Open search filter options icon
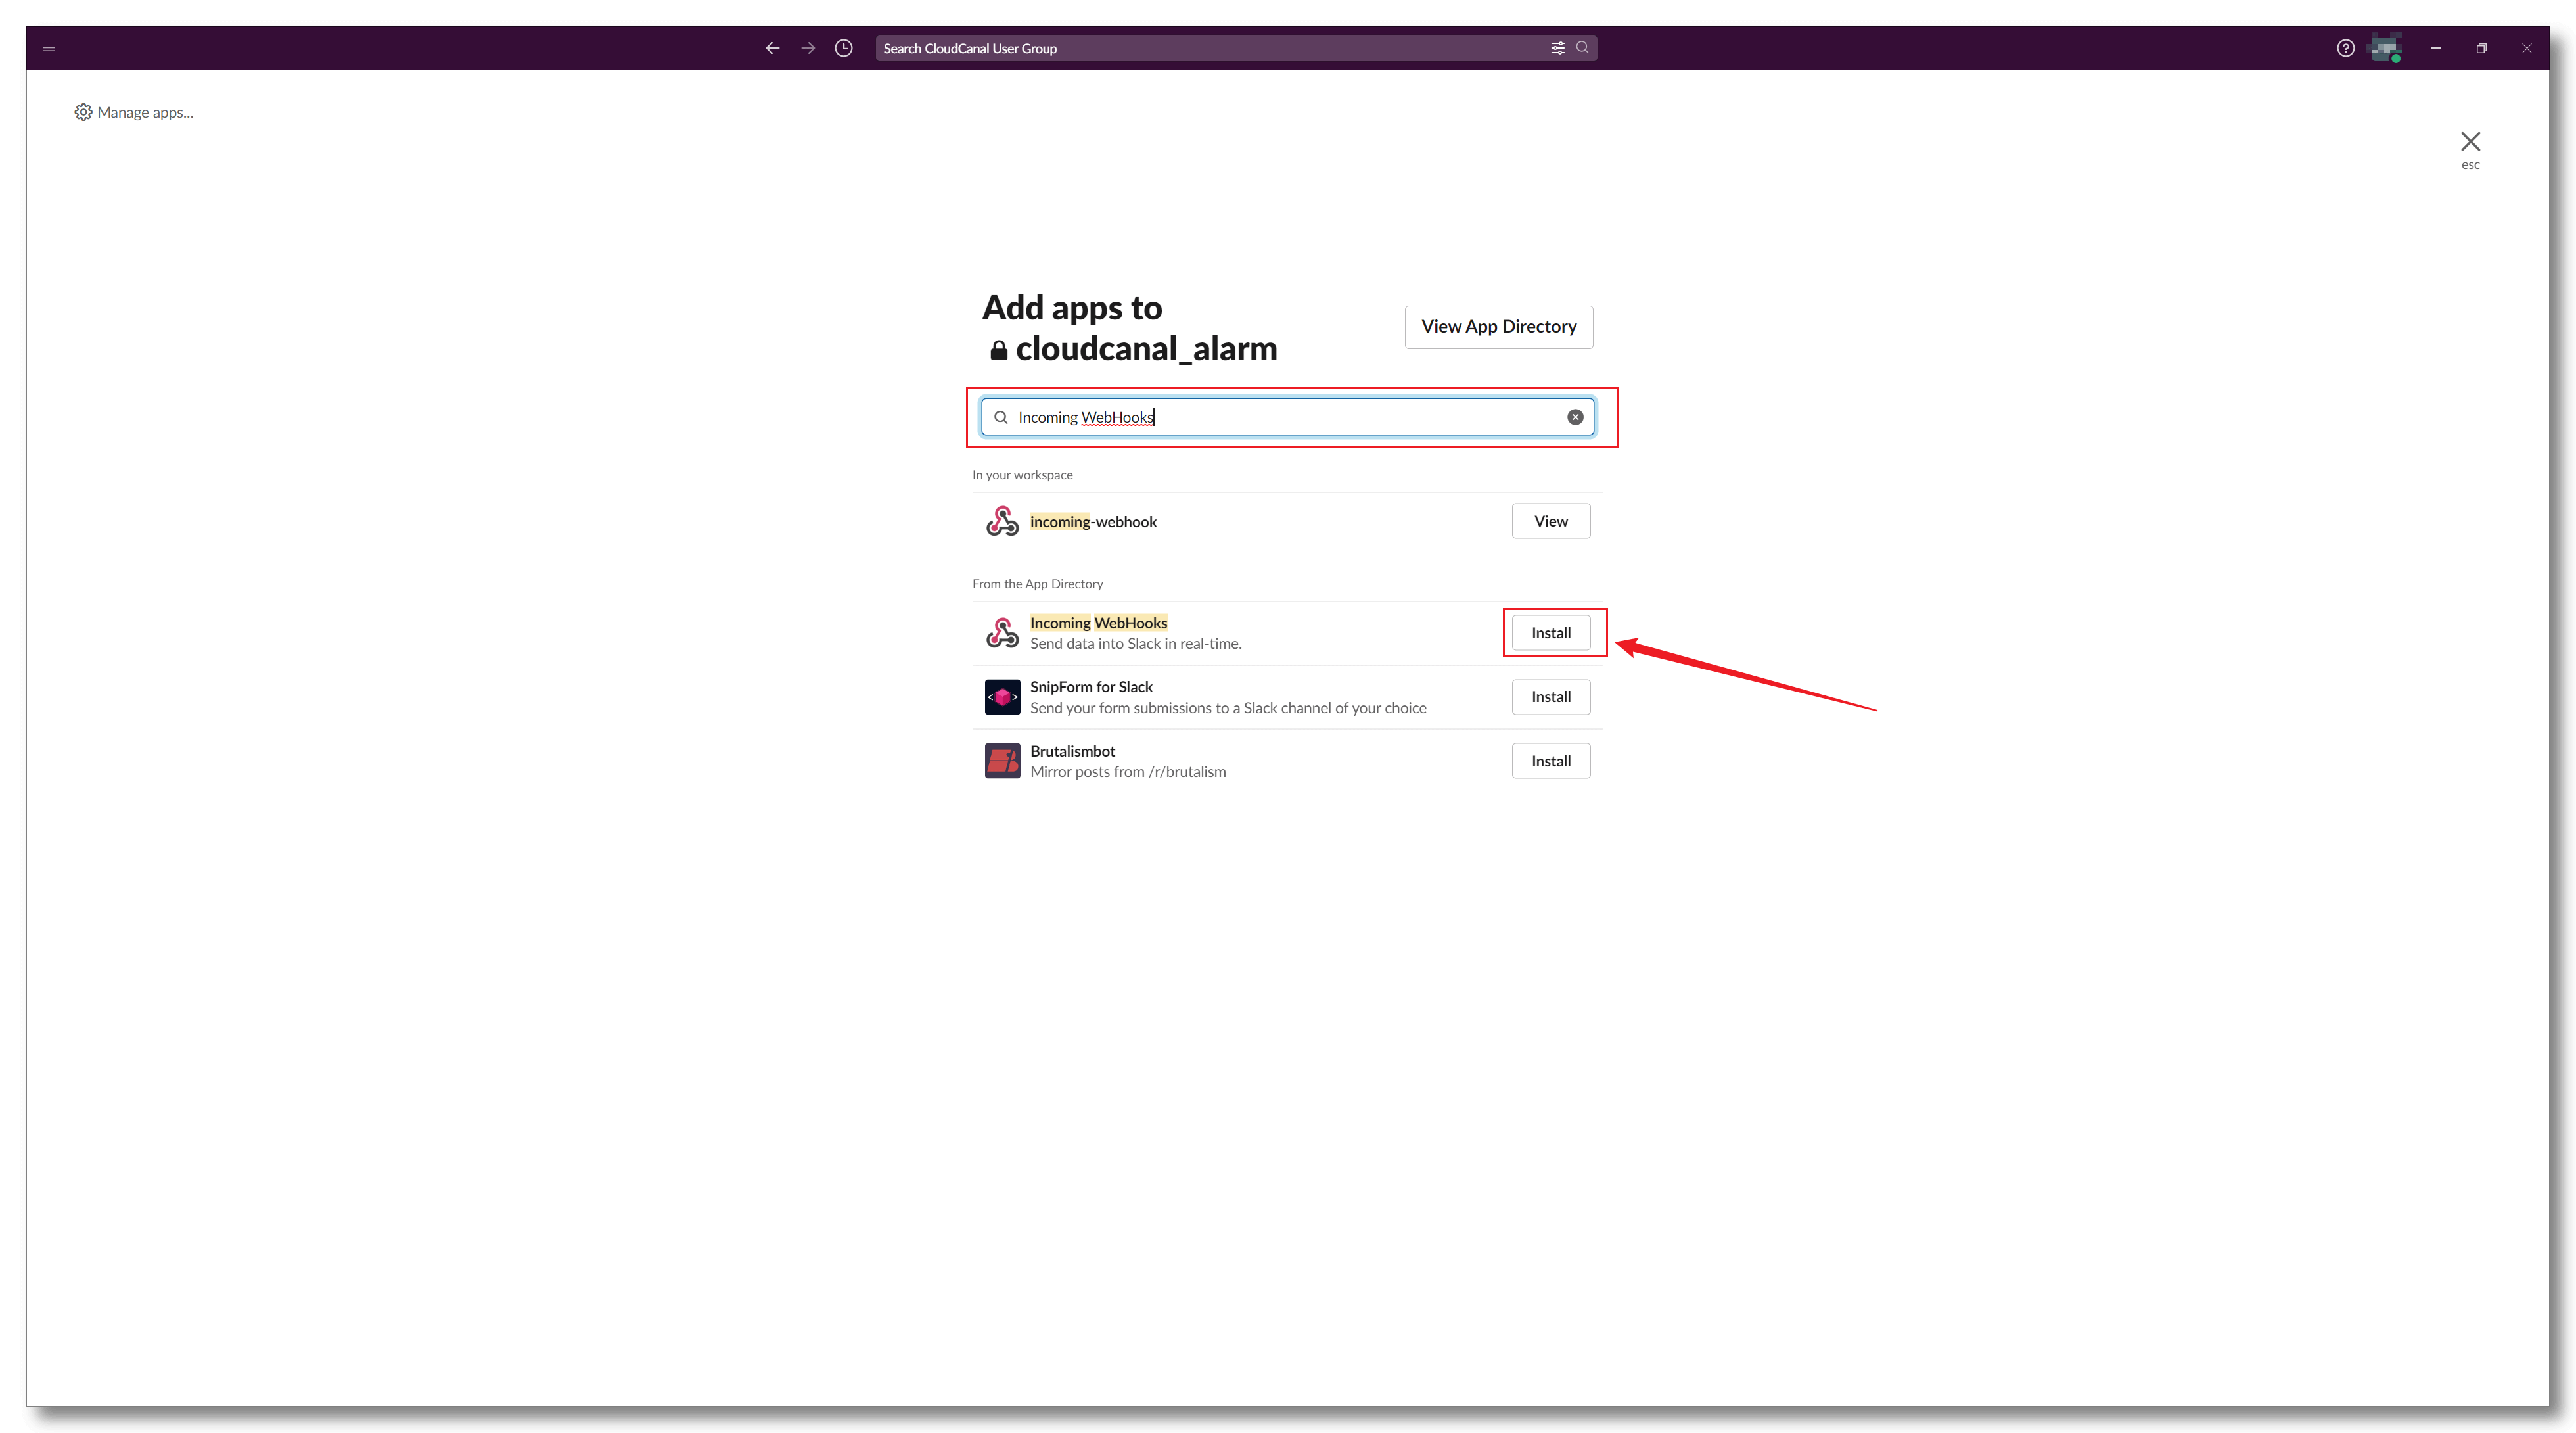 (x=1557, y=48)
